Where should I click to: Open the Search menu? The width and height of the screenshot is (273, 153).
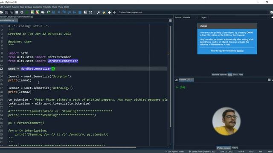point(8,7)
